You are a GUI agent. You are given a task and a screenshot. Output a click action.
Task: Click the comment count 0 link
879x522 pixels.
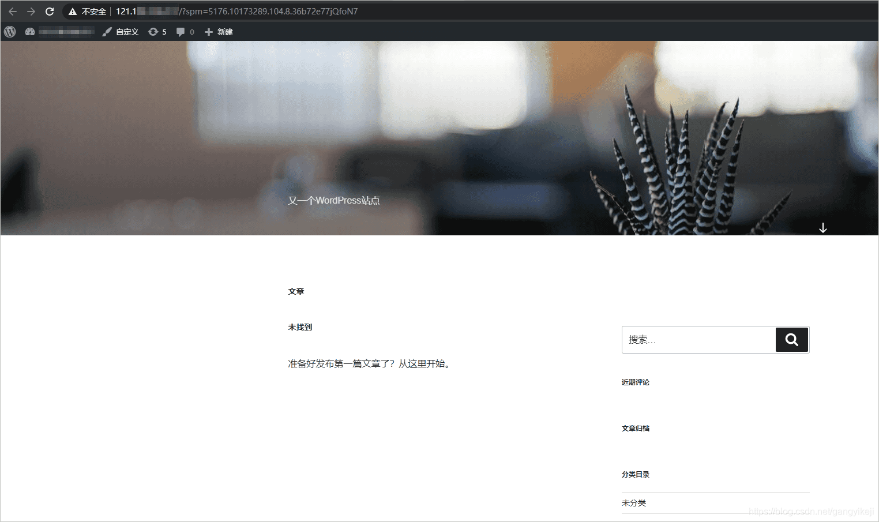[x=191, y=32]
